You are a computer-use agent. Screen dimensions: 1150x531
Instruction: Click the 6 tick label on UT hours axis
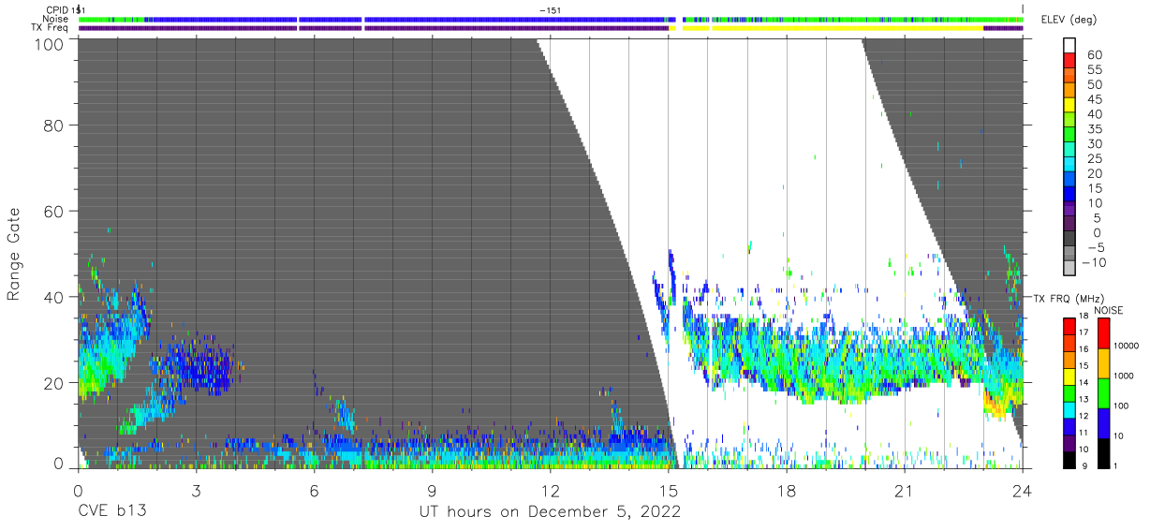tap(314, 489)
